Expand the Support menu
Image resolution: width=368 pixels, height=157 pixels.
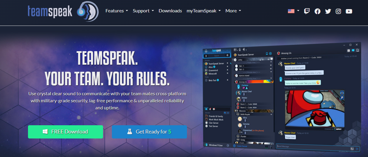pos(143,11)
